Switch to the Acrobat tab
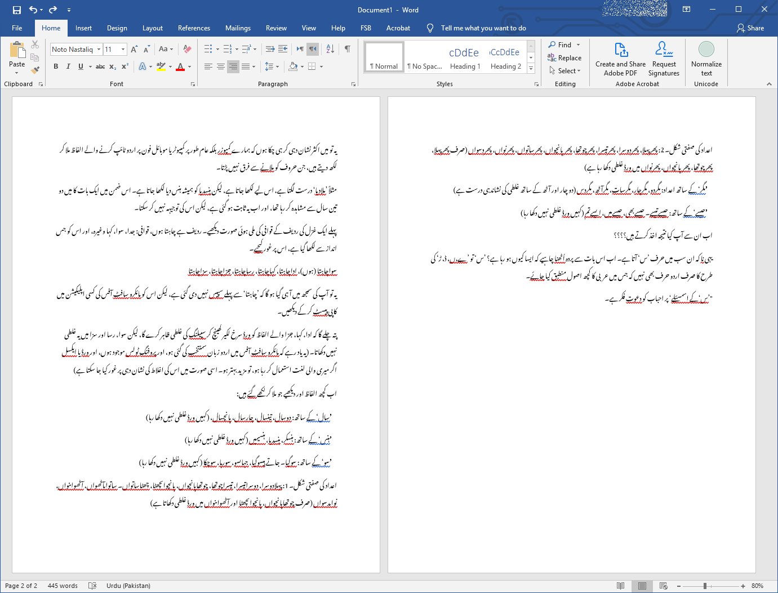778x593 pixels. 398,28
